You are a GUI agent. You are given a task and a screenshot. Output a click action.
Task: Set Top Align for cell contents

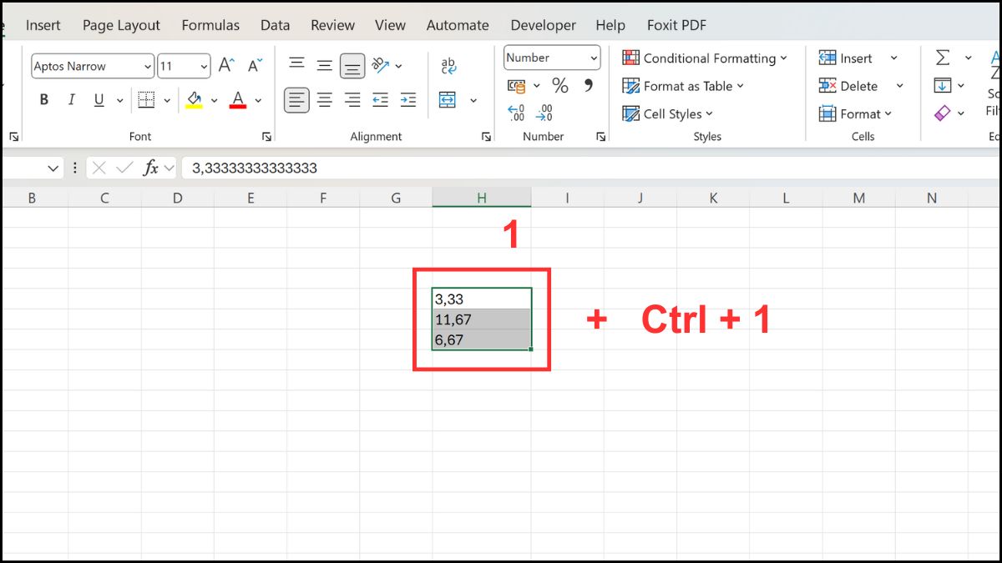(x=296, y=65)
